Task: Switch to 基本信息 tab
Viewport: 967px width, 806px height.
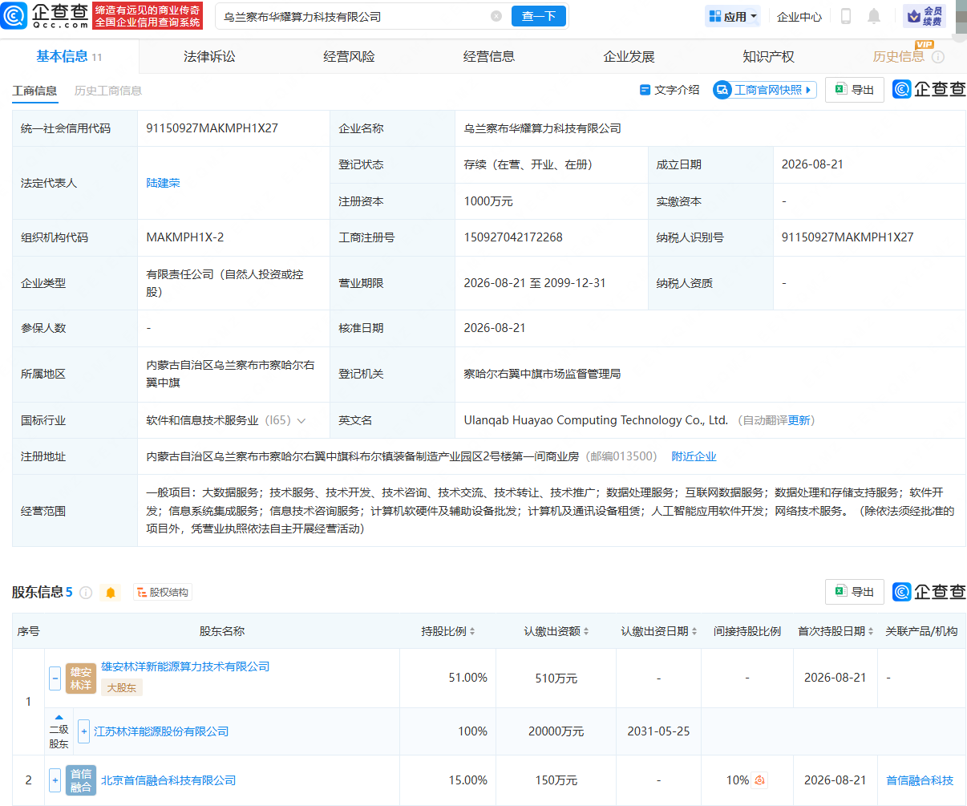Action: [69, 56]
